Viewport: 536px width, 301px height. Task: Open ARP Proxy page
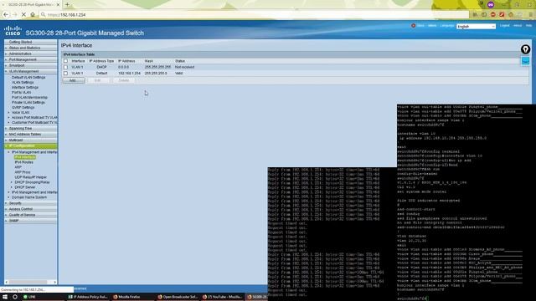point(23,172)
